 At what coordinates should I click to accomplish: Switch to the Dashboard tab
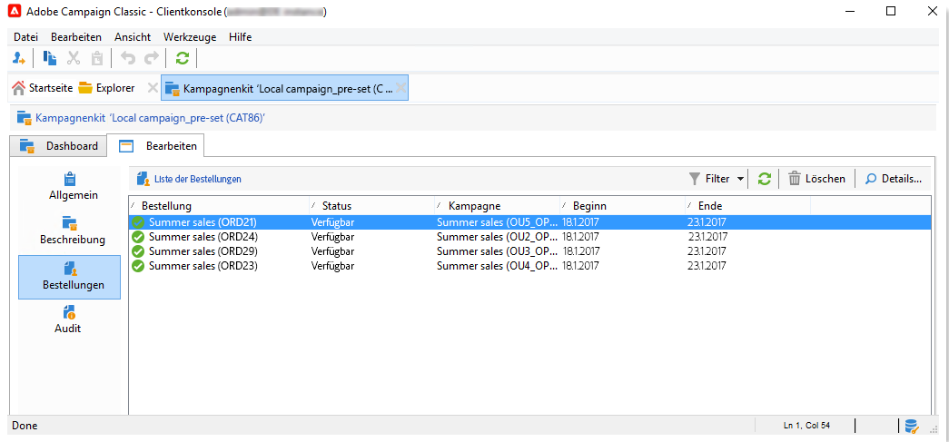coord(59,146)
